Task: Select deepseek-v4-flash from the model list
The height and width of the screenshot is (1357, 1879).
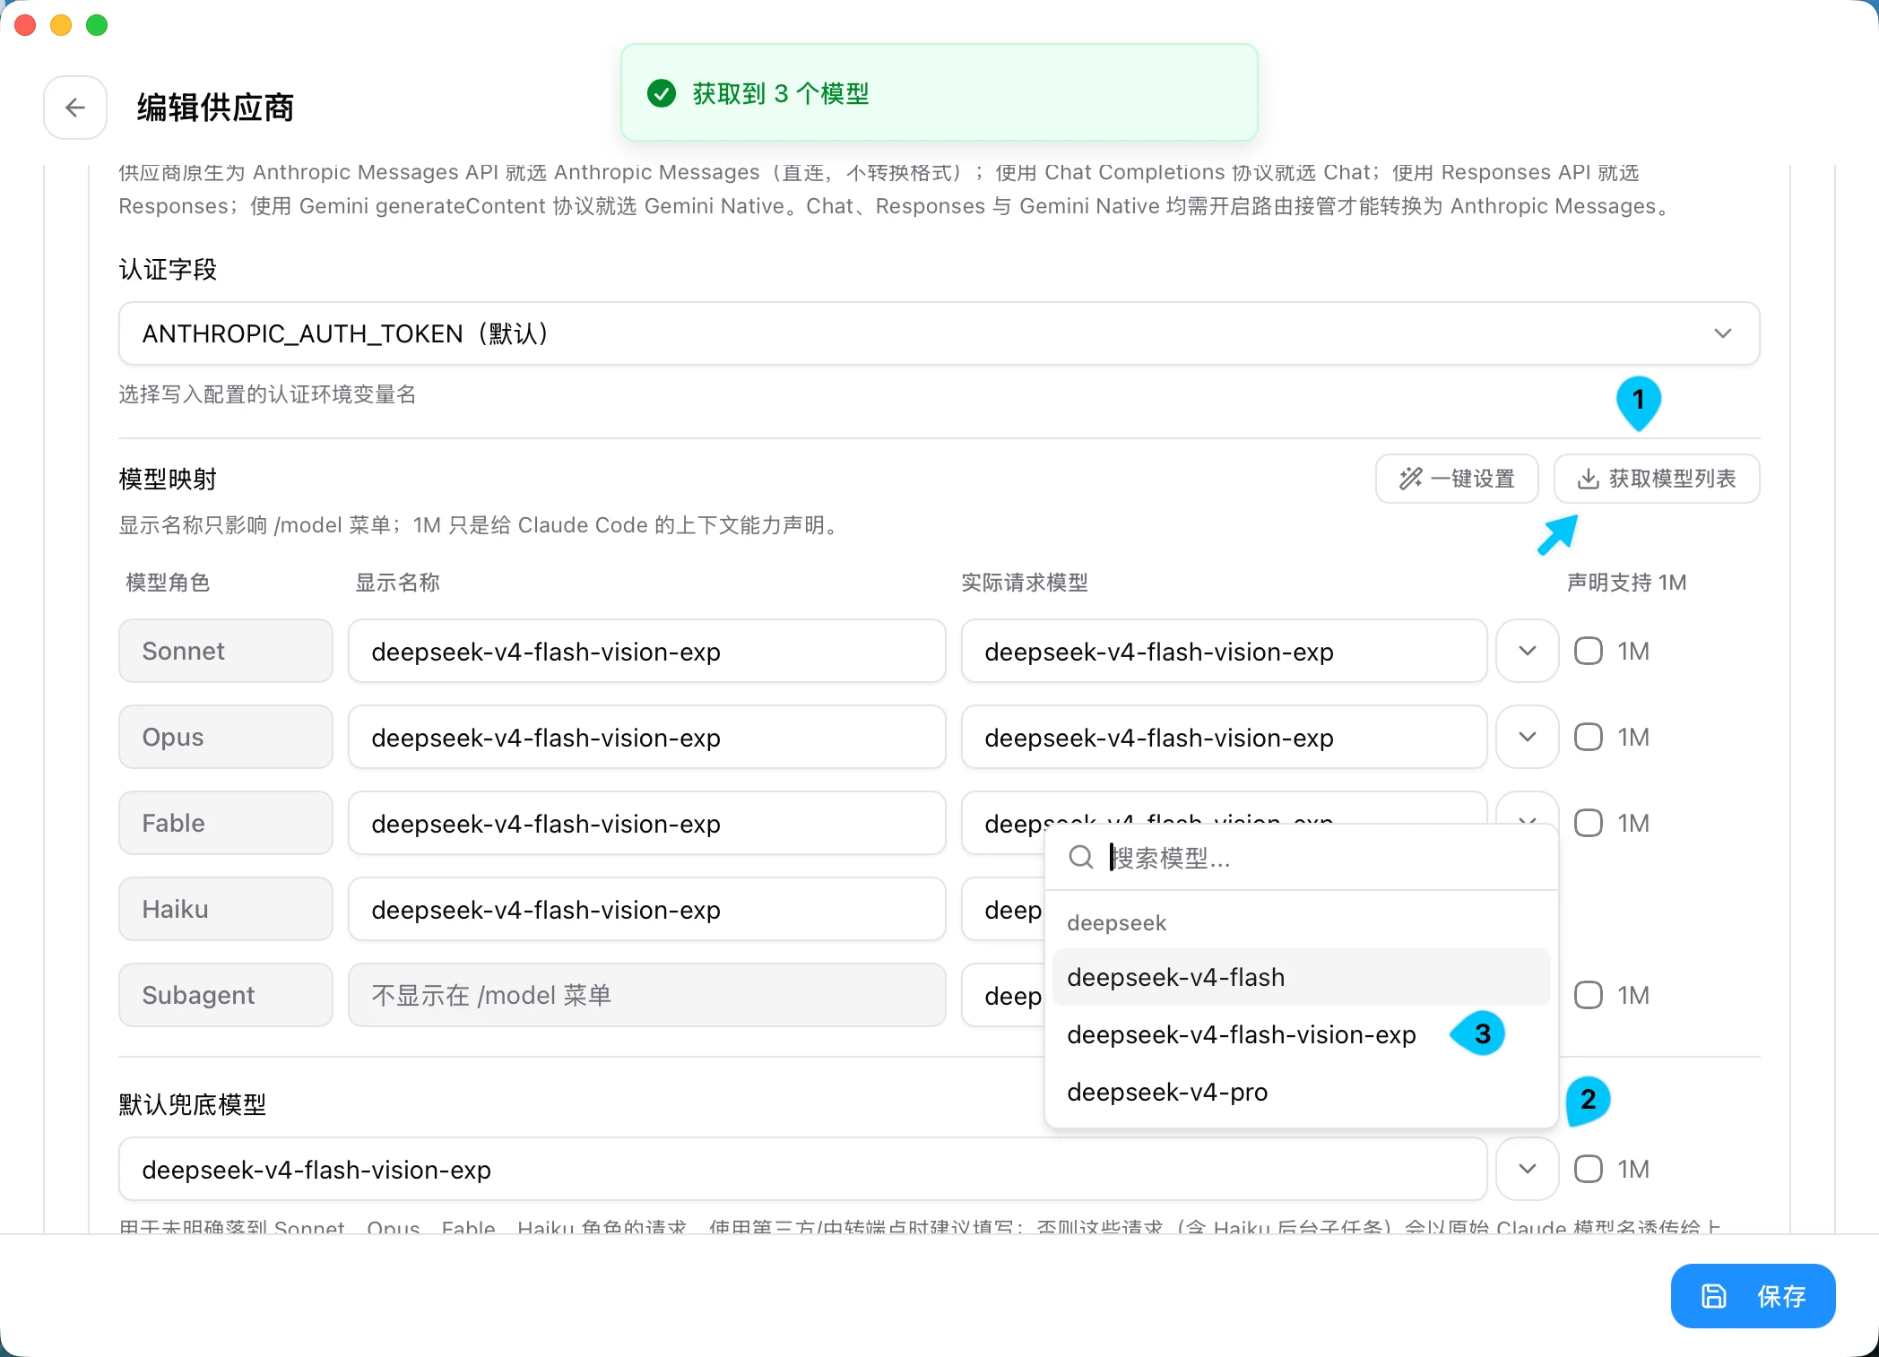Action: (1301, 977)
